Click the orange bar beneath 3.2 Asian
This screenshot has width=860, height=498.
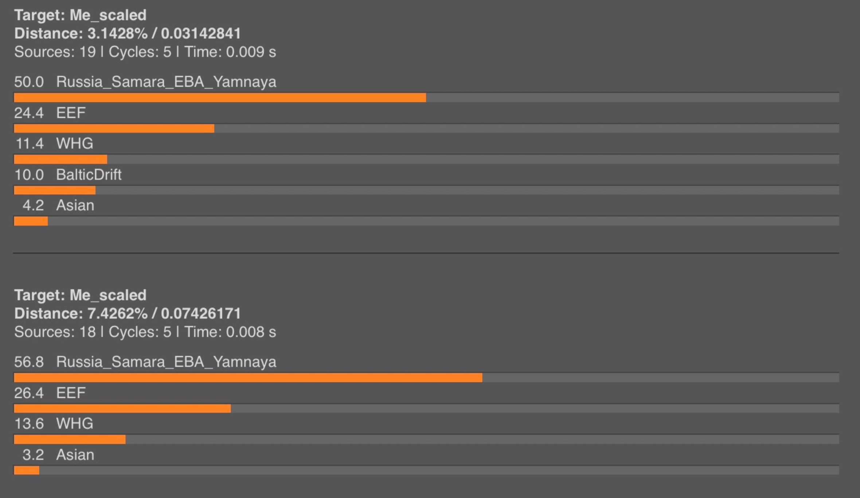point(27,471)
